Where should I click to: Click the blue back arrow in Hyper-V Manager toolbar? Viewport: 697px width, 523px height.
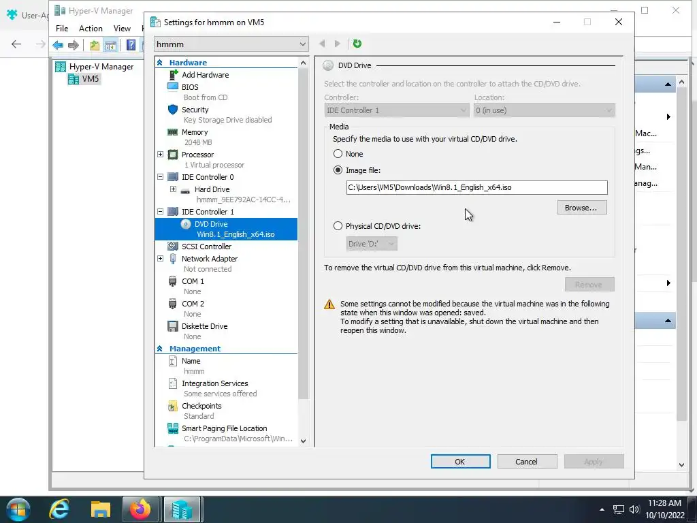[x=58, y=44]
